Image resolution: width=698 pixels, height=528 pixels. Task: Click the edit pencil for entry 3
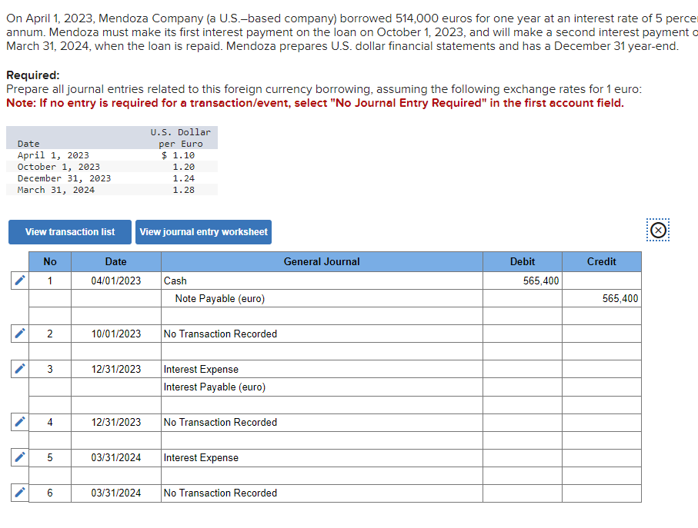(19, 369)
